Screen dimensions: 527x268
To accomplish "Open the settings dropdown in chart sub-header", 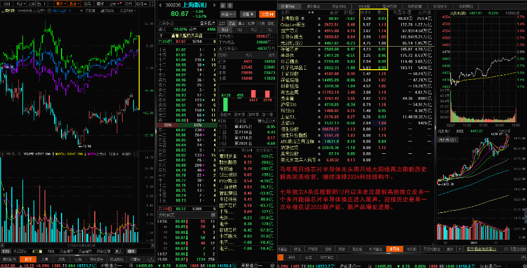I will (x=127, y=11).
